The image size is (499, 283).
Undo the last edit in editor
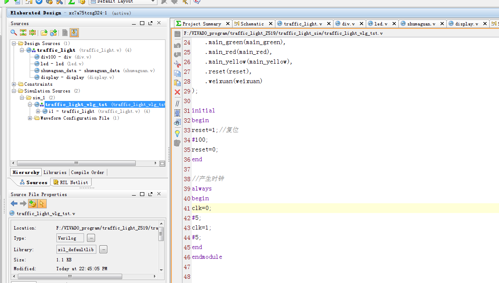pos(177,45)
